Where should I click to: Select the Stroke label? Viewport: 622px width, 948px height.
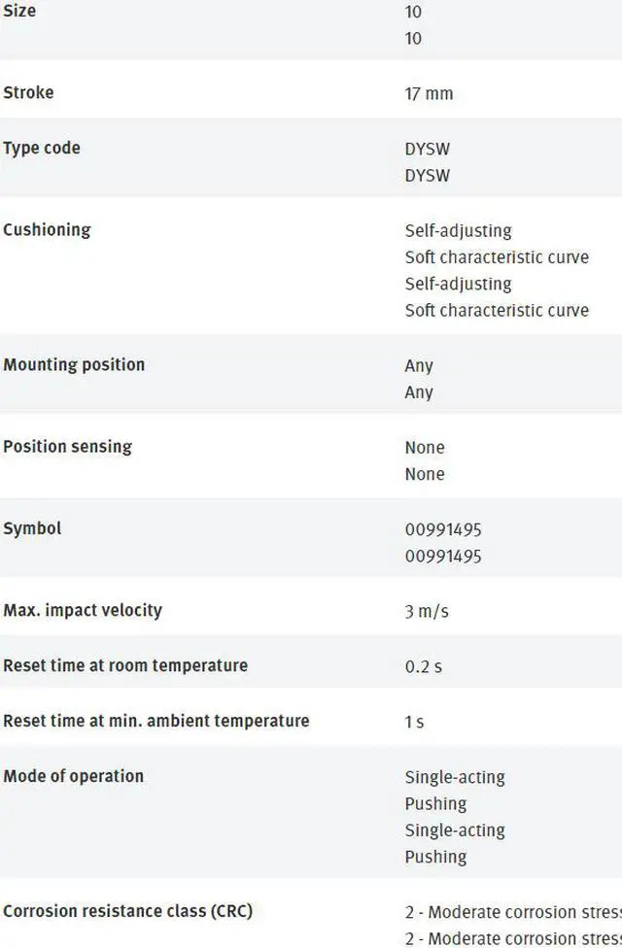(x=28, y=92)
